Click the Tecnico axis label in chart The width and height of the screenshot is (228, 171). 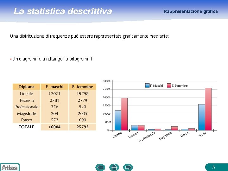click(x=133, y=135)
